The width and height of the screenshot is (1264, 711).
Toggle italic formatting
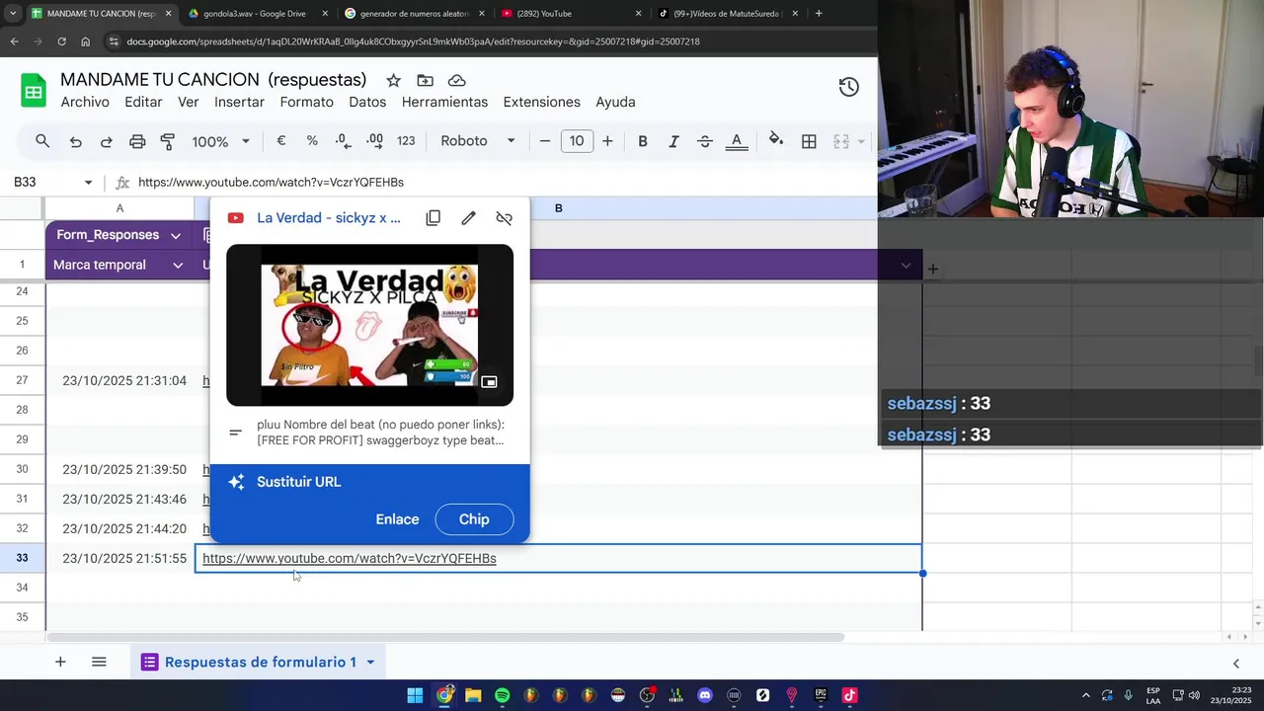point(673,141)
